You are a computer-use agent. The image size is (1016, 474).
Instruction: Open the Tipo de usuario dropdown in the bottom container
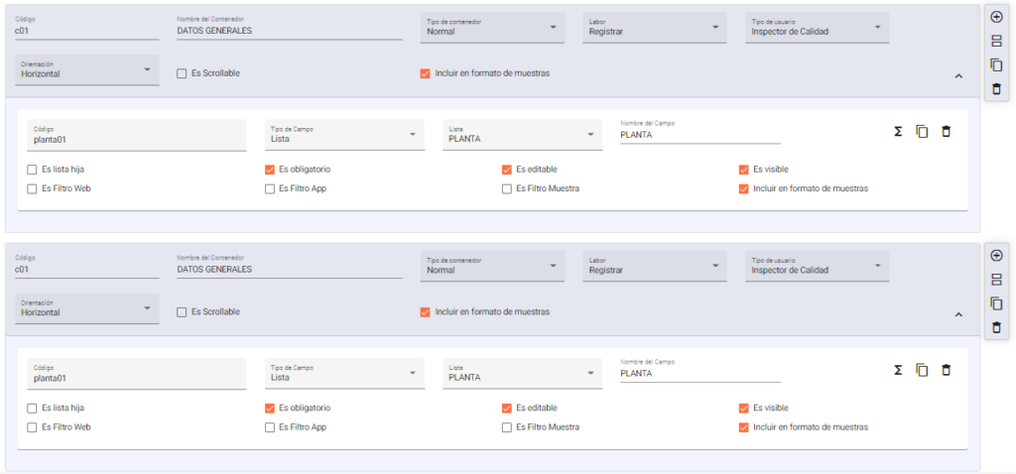[817, 266]
